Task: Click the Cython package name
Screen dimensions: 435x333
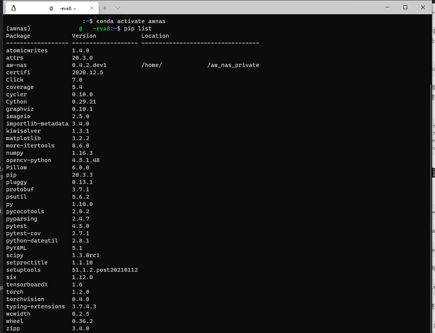Action: (x=16, y=102)
